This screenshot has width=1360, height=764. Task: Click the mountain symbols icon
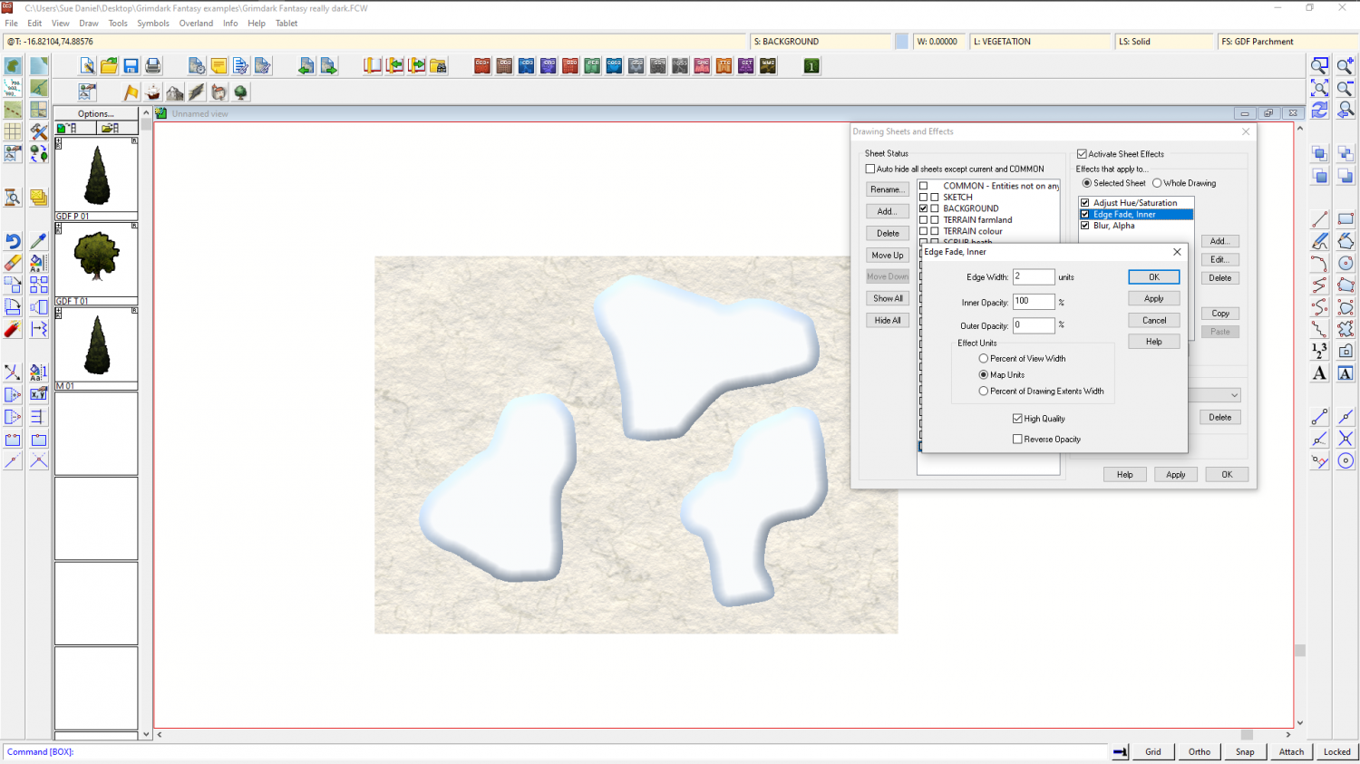(x=175, y=92)
